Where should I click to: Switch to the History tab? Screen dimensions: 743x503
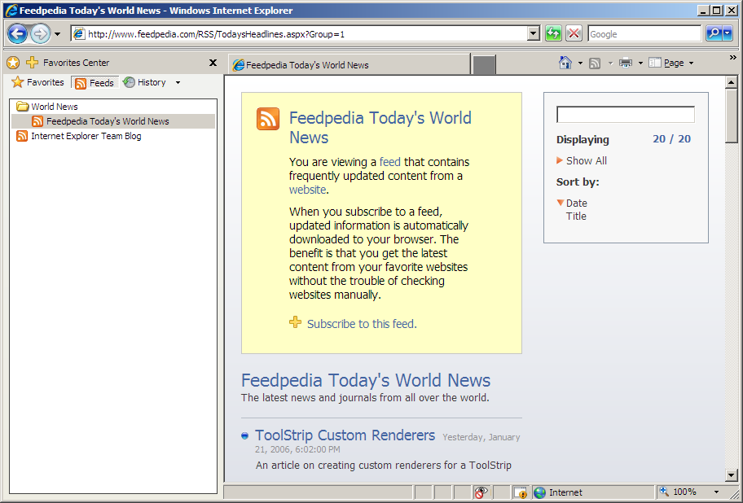click(x=144, y=82)
